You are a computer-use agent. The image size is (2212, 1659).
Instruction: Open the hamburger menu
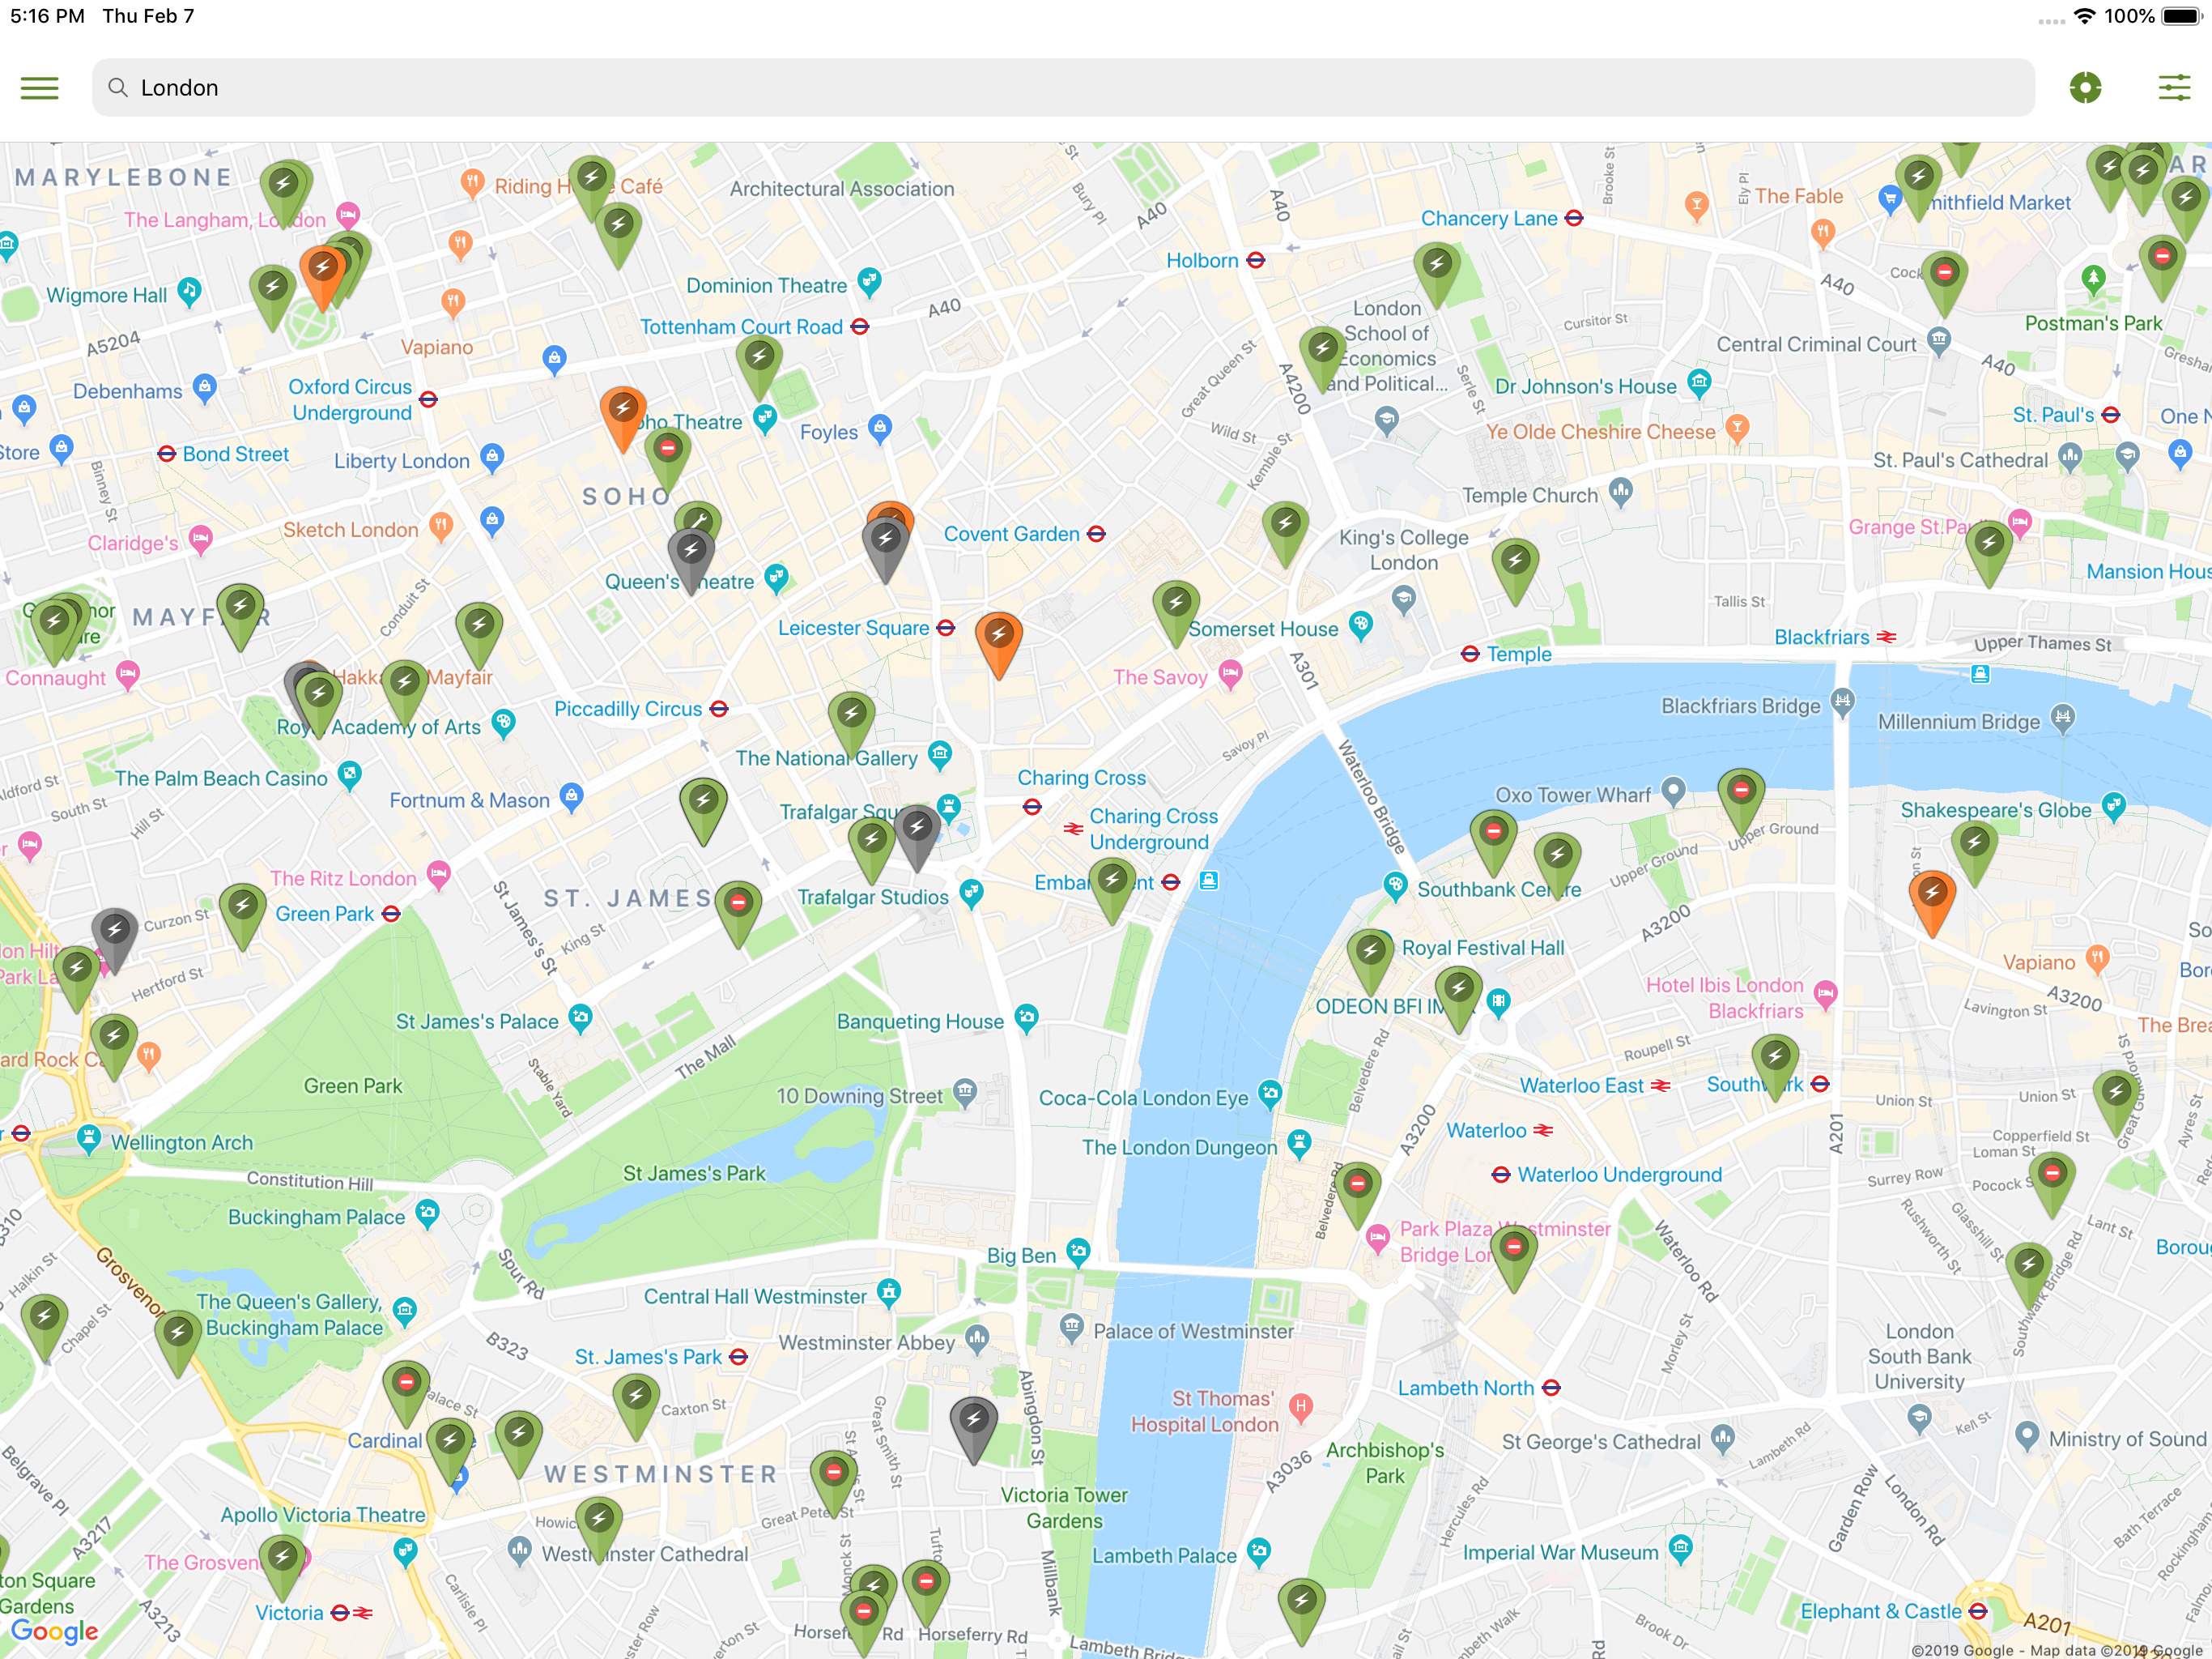pyautogui.click(x=39, y=88)
